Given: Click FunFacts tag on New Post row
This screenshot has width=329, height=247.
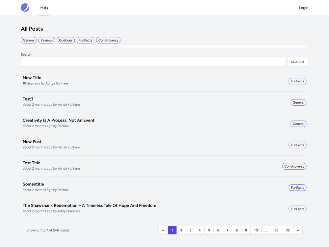Looking at the screenshot, I should 297,145.
